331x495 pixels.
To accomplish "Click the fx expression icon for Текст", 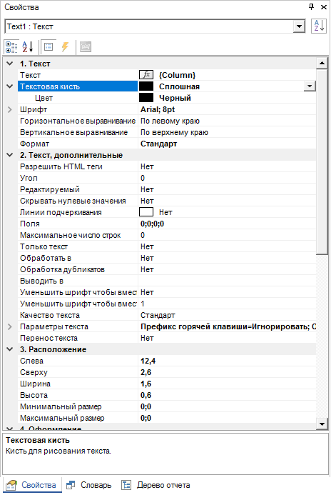I will pyautogui.click(x=146, y=75).
